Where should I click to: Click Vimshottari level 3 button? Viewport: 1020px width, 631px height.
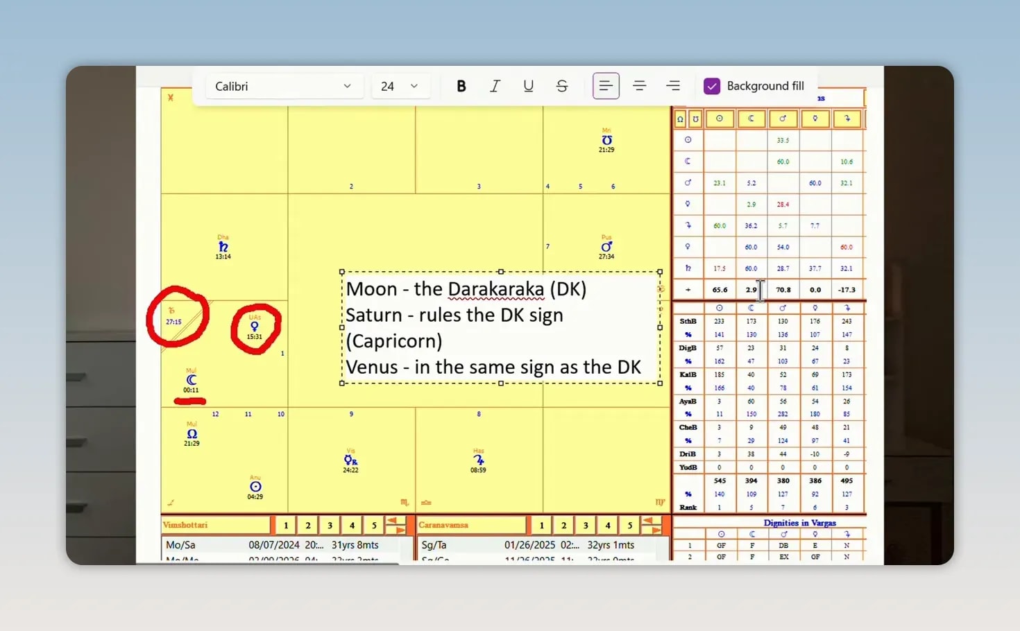coord(330,526)
